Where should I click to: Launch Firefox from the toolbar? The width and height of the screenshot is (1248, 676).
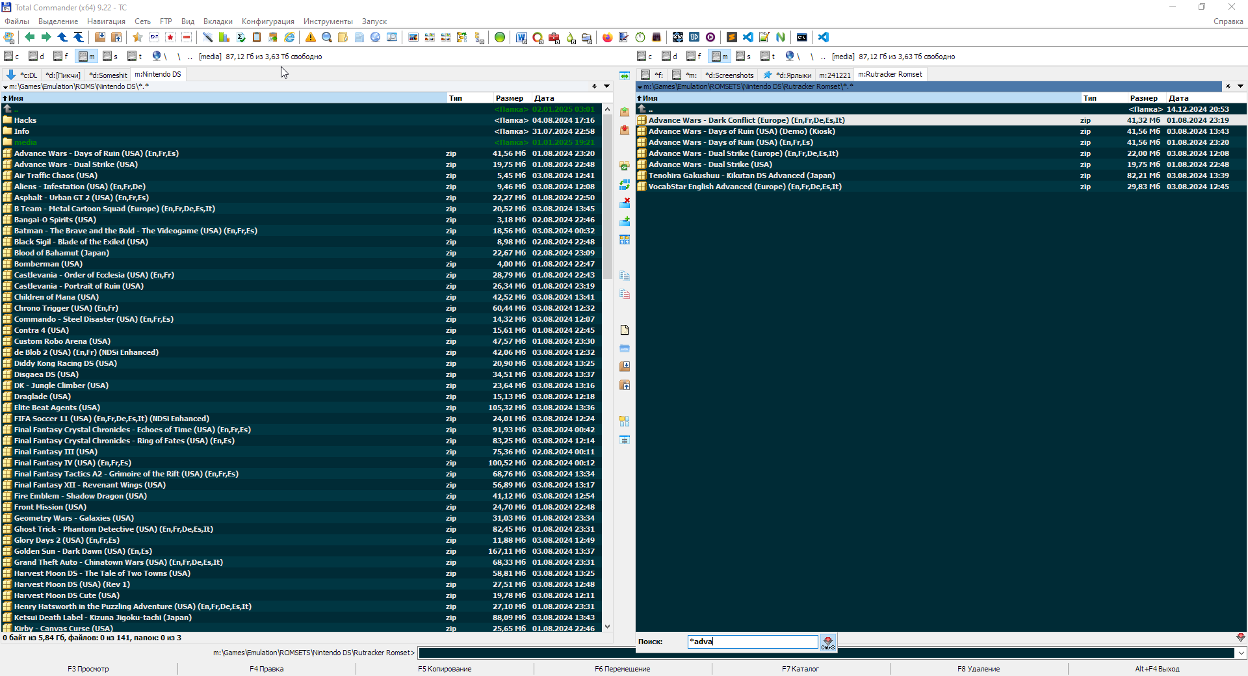(x=607, y=37)
